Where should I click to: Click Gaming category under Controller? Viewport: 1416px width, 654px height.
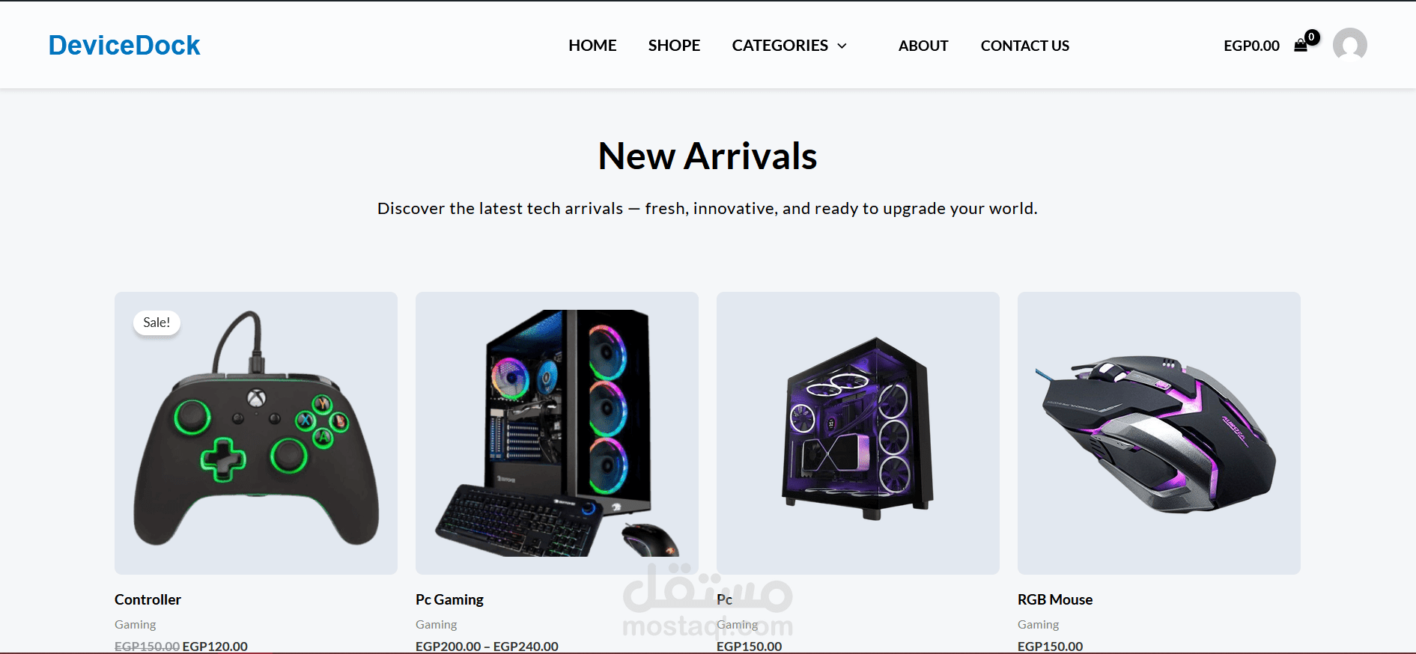[136, 624]
